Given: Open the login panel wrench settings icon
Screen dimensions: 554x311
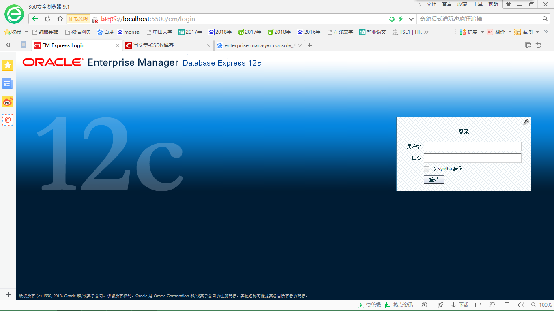Looking at the screenshot, I should coord(526,122).
